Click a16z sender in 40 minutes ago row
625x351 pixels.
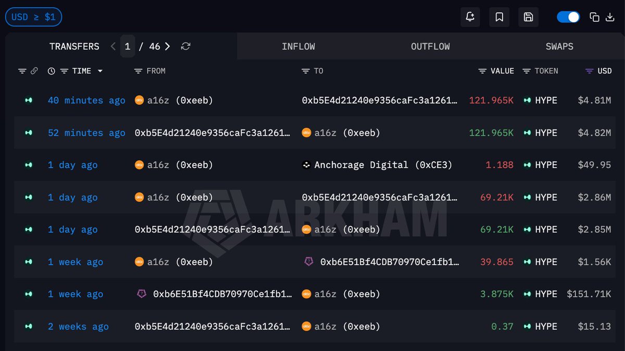point(180,100)
